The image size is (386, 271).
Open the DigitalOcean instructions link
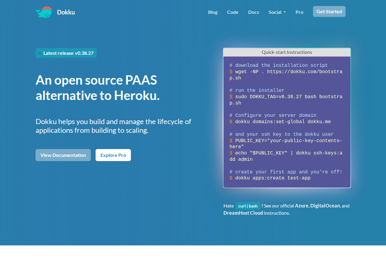[325, 206]
